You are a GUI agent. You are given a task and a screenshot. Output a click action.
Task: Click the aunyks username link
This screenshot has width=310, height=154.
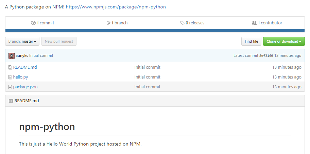point(22,56)
